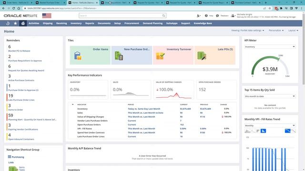305x171 pixels.
Task: Open the Recent Records clock icon
Action: pos(8,23)
